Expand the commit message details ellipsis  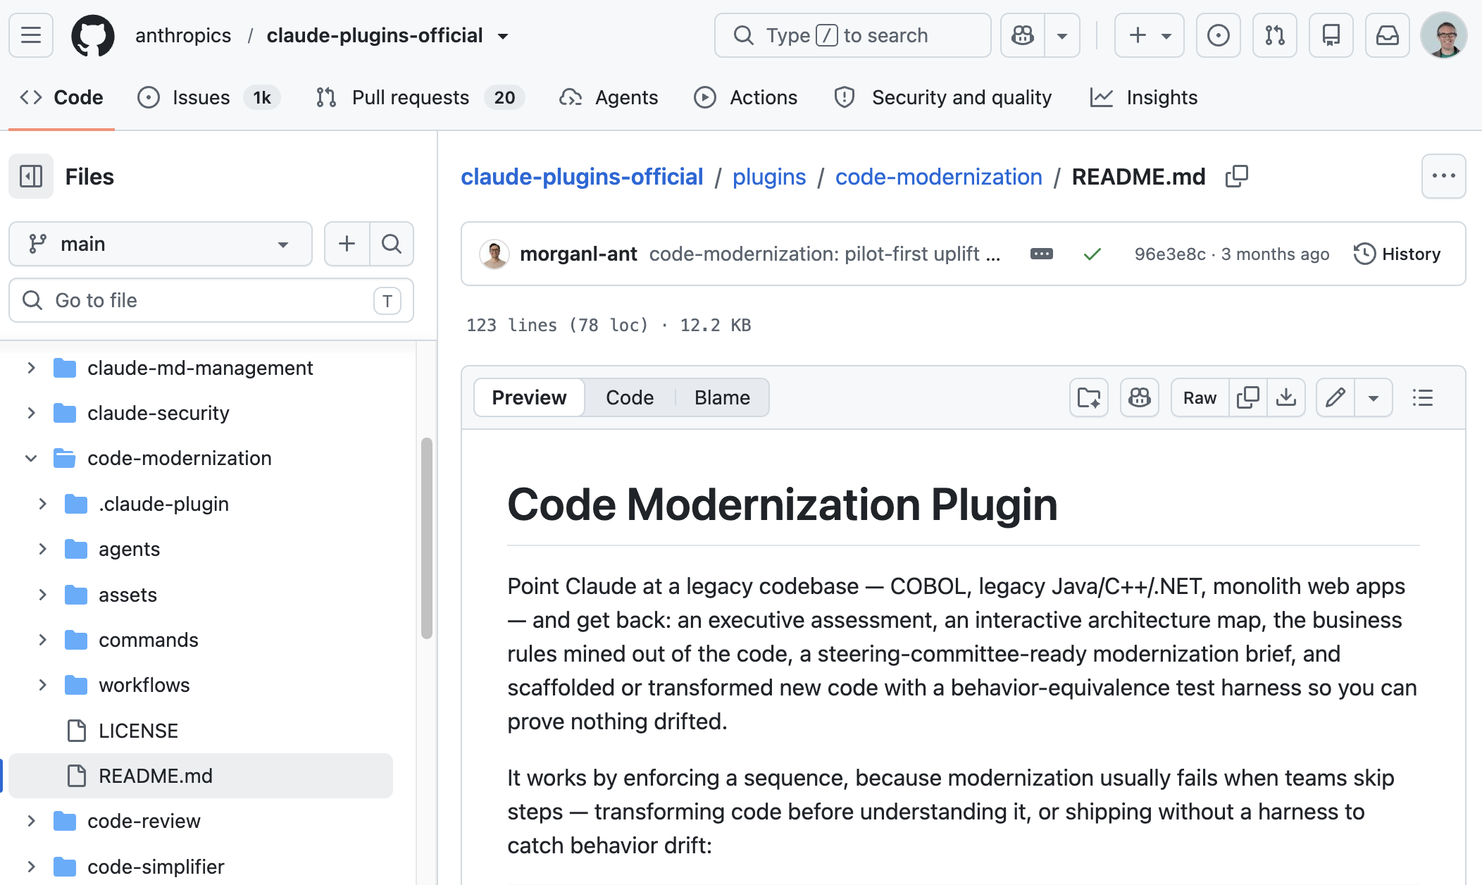pyautogui.click(x=1042, y=254)
